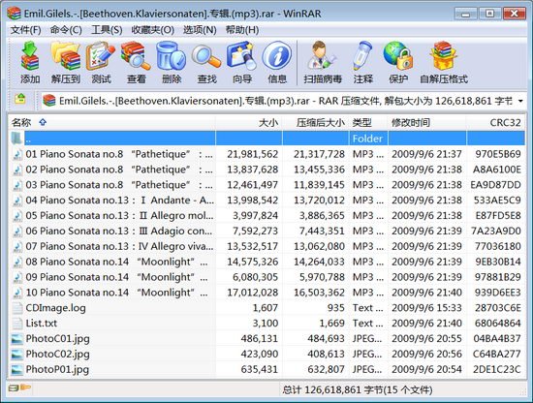This screenshot has height=403, width=533.
Task: Click the Folder type cell in the top row
Action: point(367,139)
